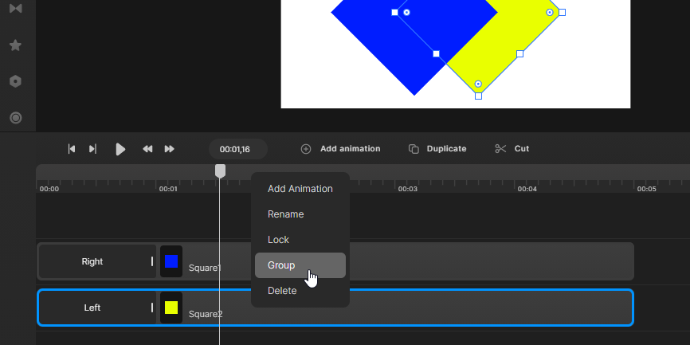Play the animation

(120, 149)
